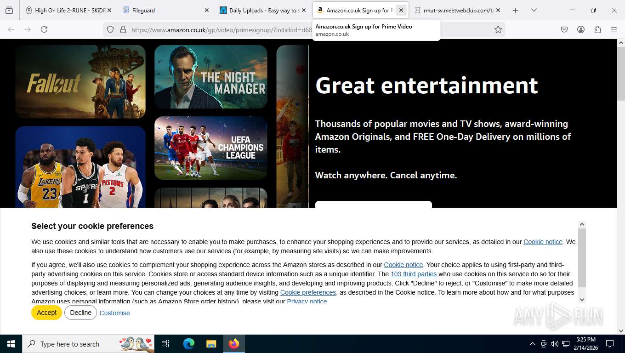Close the Daily Uploads tab

tap(303, 10)
